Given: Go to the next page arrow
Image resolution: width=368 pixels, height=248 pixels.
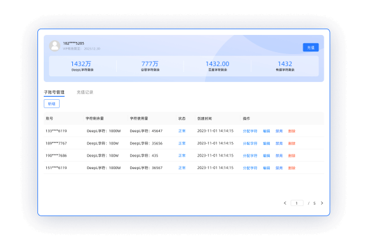Looking at the screenshot, I should [x=322, y=203].
